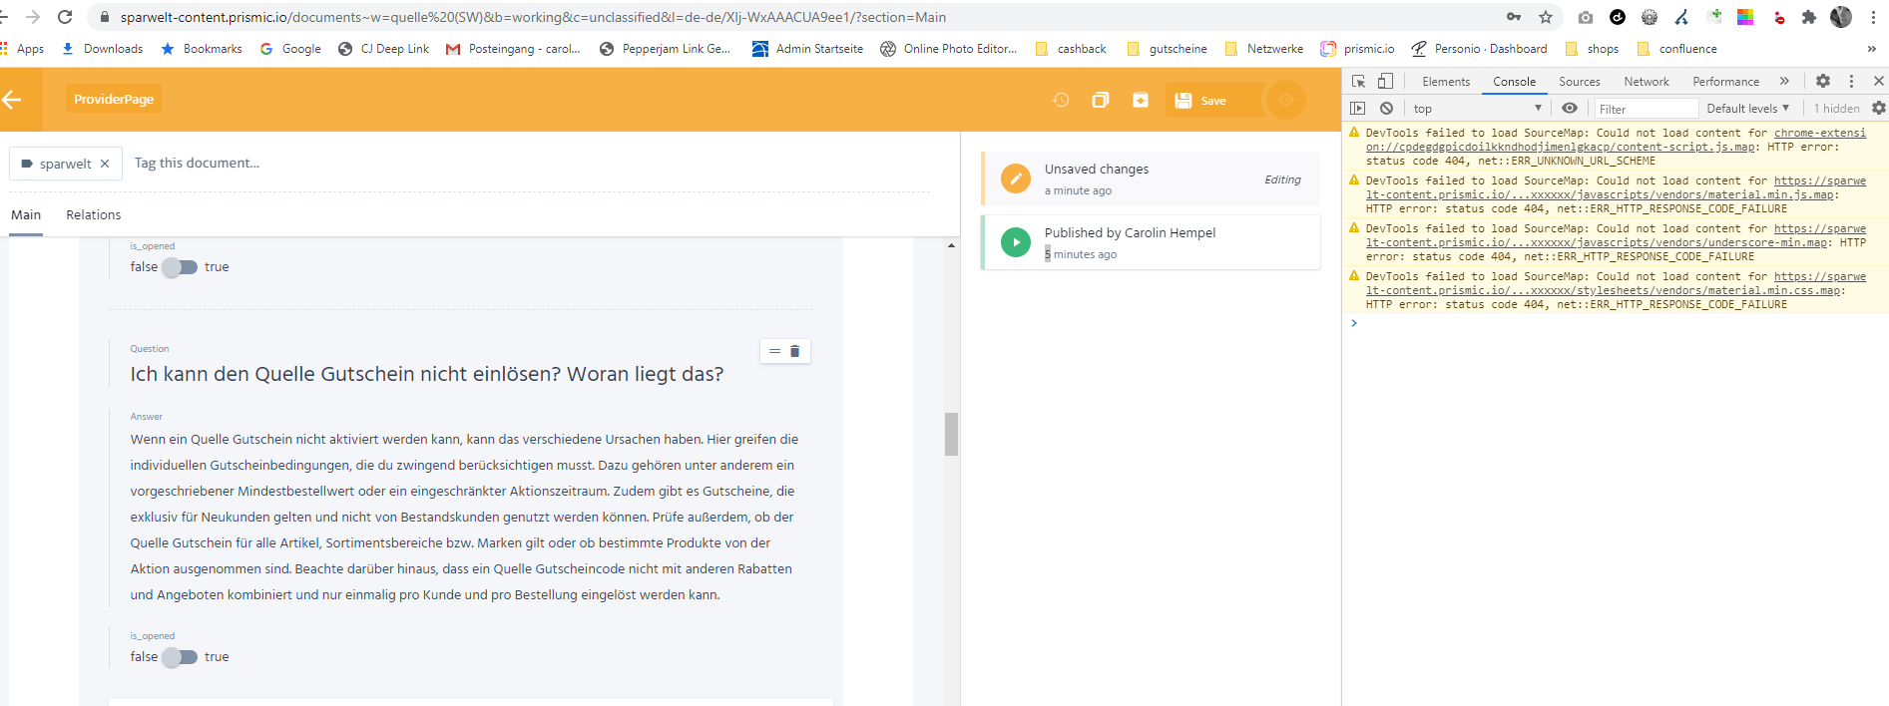
Task: Open Chrome extensions puzzle icon
Action: [1809, 17]
